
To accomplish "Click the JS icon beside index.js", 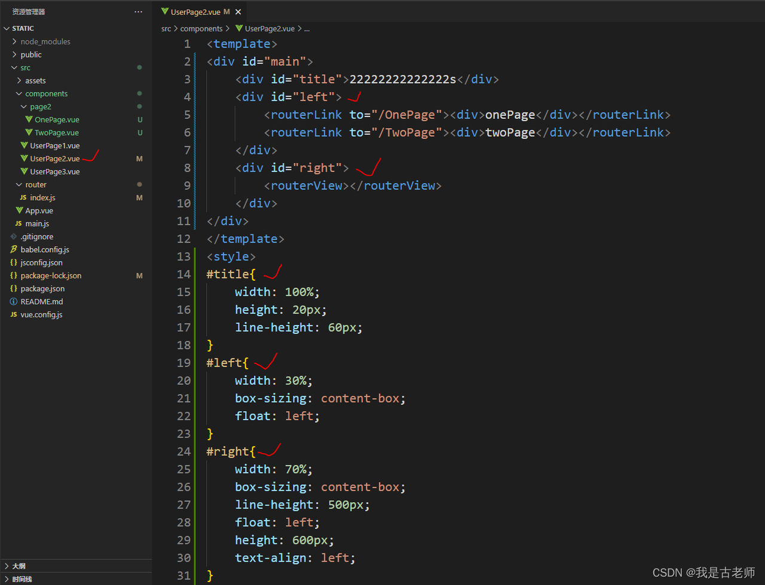I will pos(23,198).
